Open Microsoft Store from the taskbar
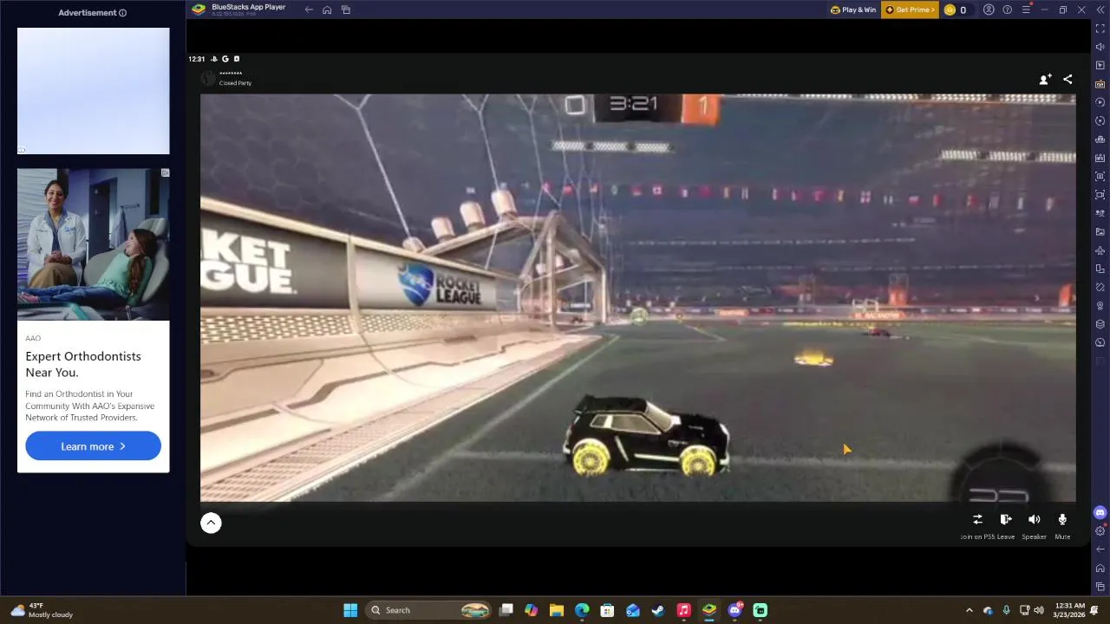 point(607,610)
